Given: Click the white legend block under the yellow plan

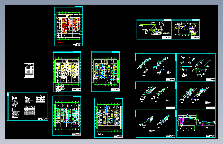Looking at the screenshot, I should 60,88.
